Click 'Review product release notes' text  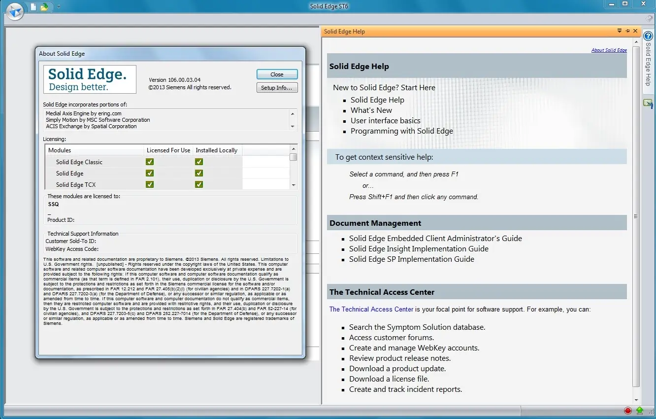pos(400,358)
